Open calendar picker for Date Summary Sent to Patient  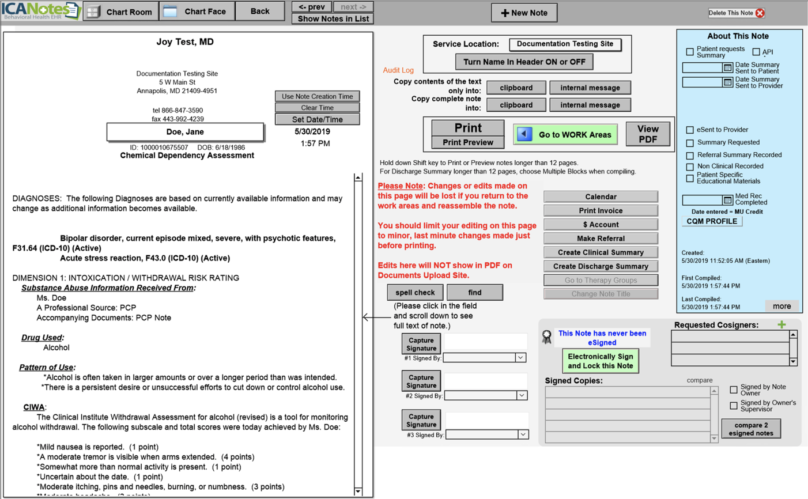(728, 68)
